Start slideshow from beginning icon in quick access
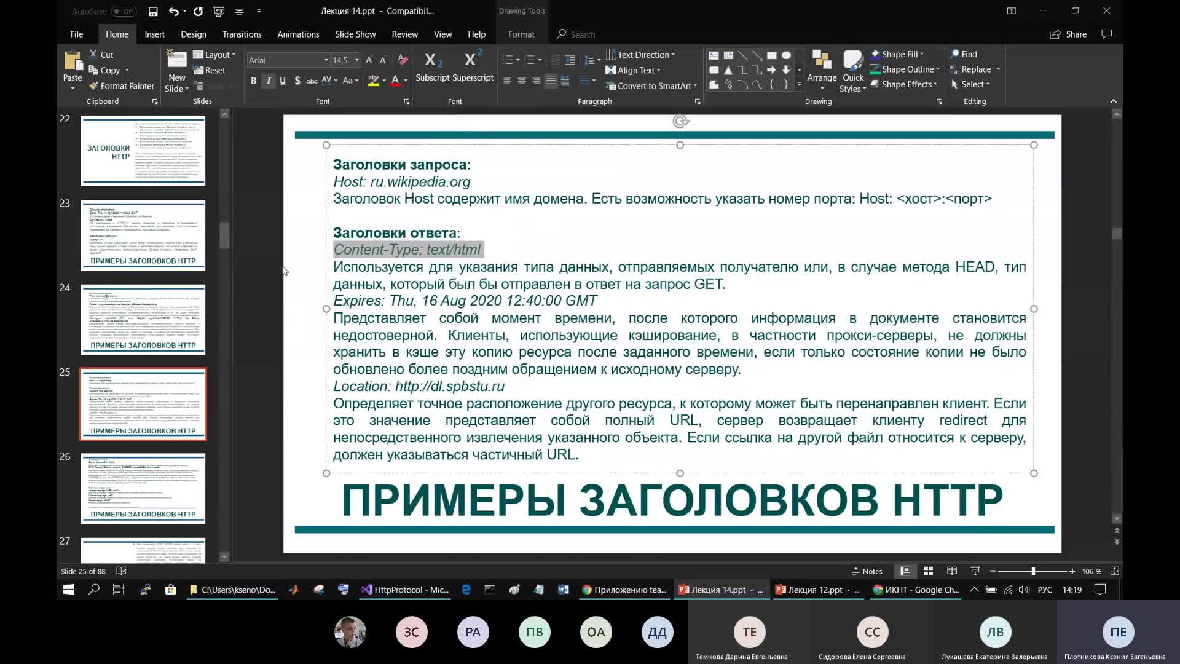The width and height of the screenshot is (1180, 664). pyautogui.click(x=219, y=11)
